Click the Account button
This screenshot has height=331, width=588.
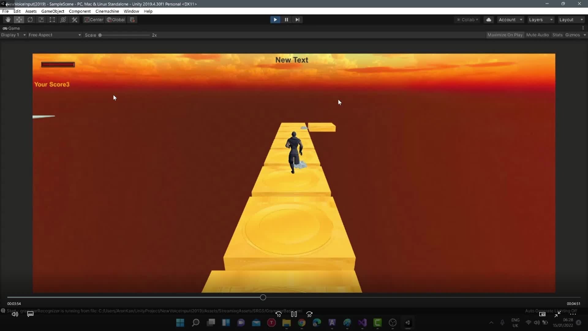[510, 19]
